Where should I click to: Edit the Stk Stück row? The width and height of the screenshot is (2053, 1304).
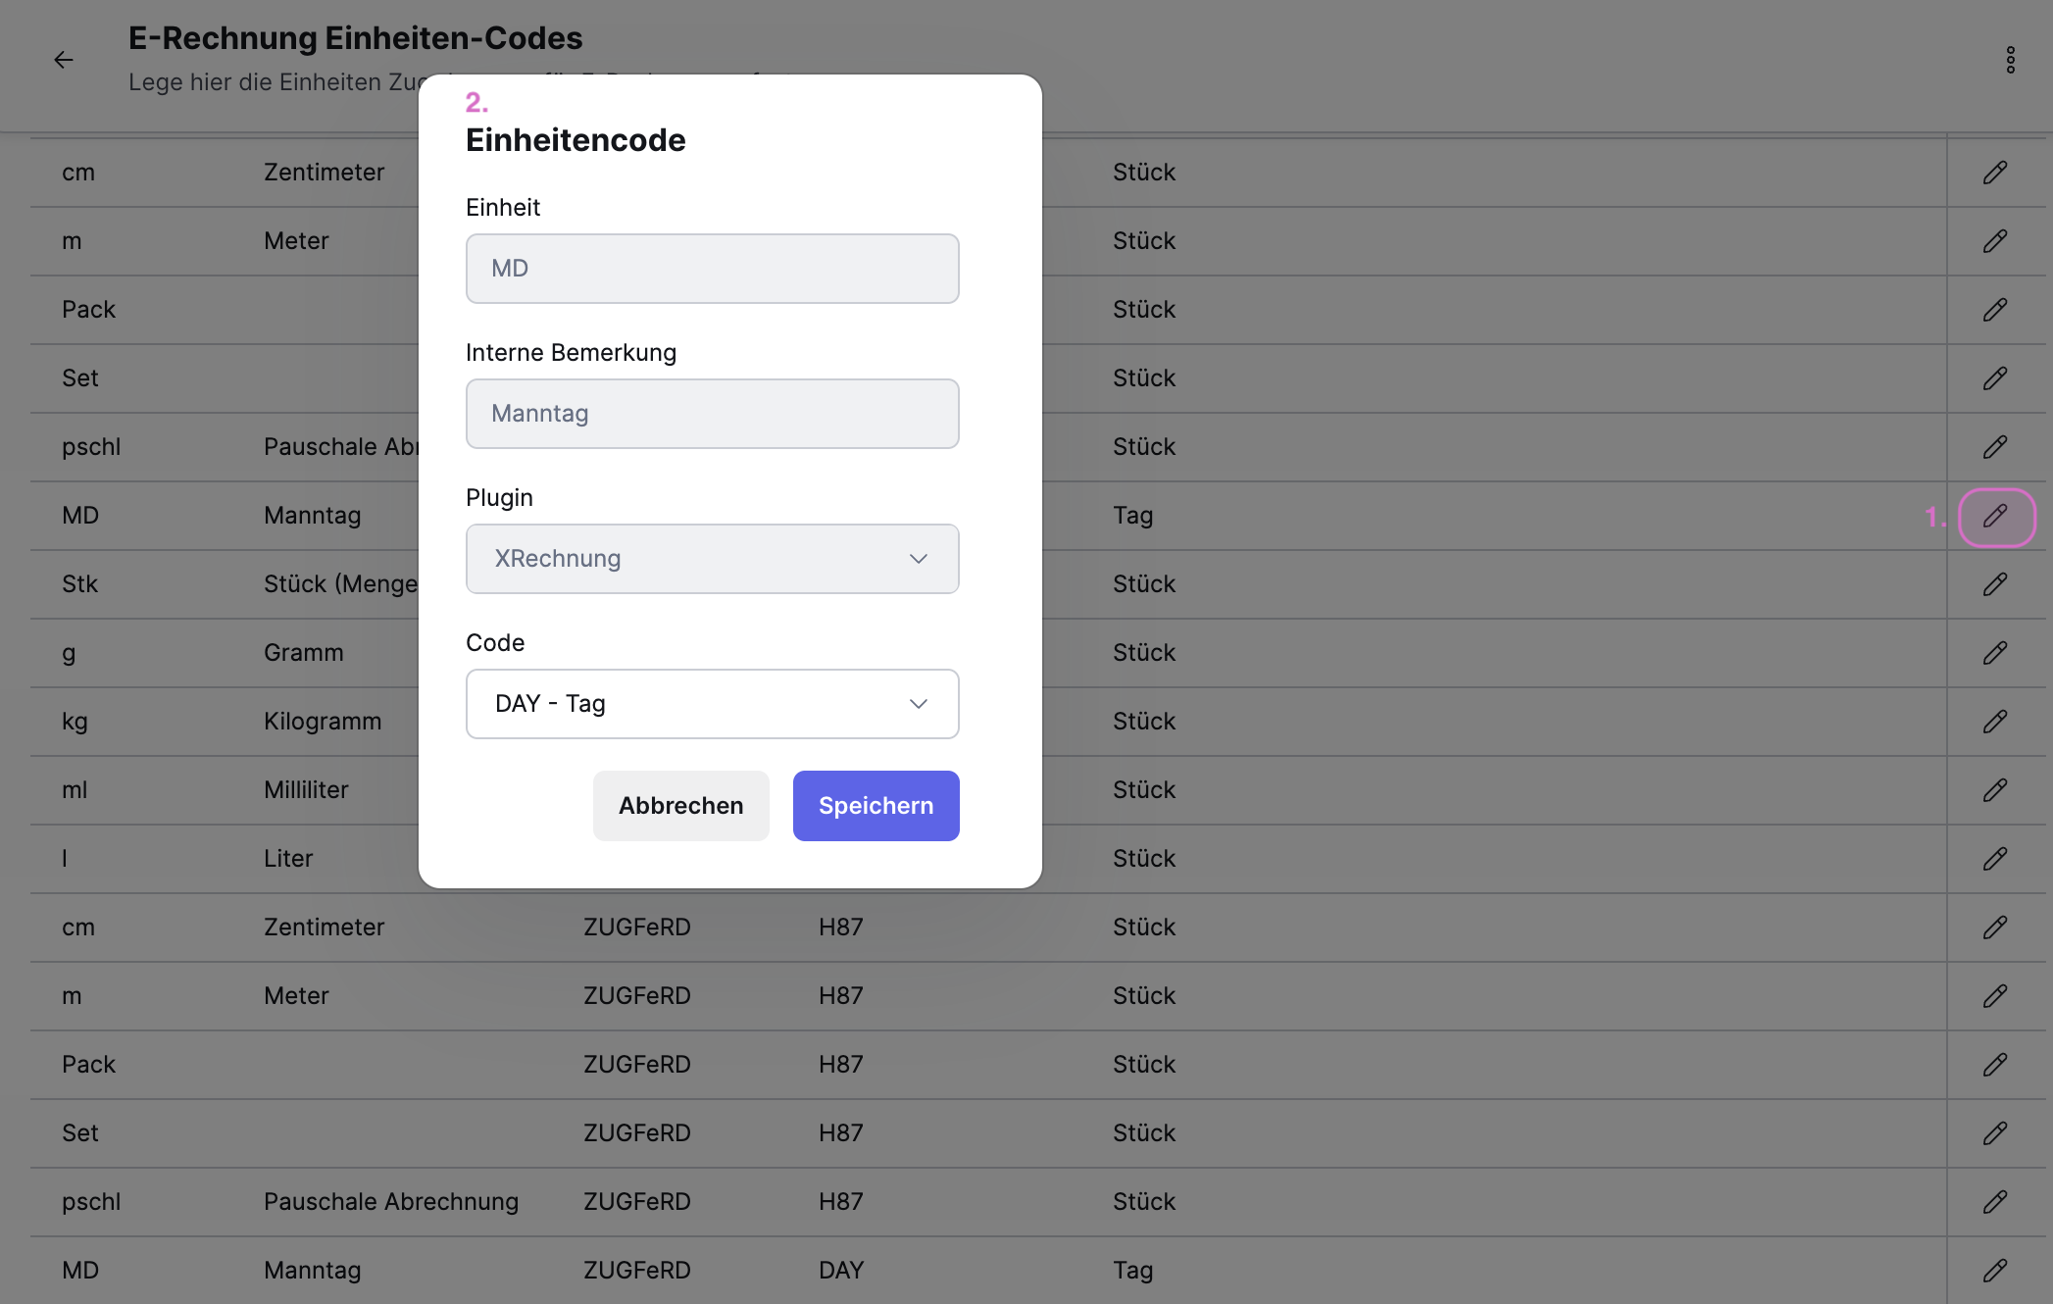[x=1995, y=584]
